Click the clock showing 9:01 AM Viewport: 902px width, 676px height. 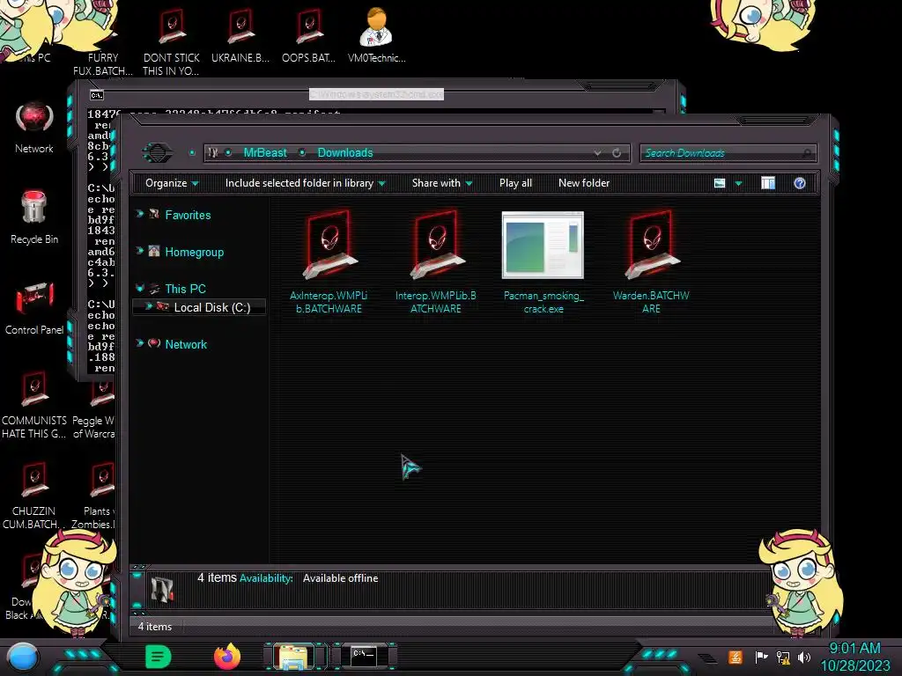point(854,649)
